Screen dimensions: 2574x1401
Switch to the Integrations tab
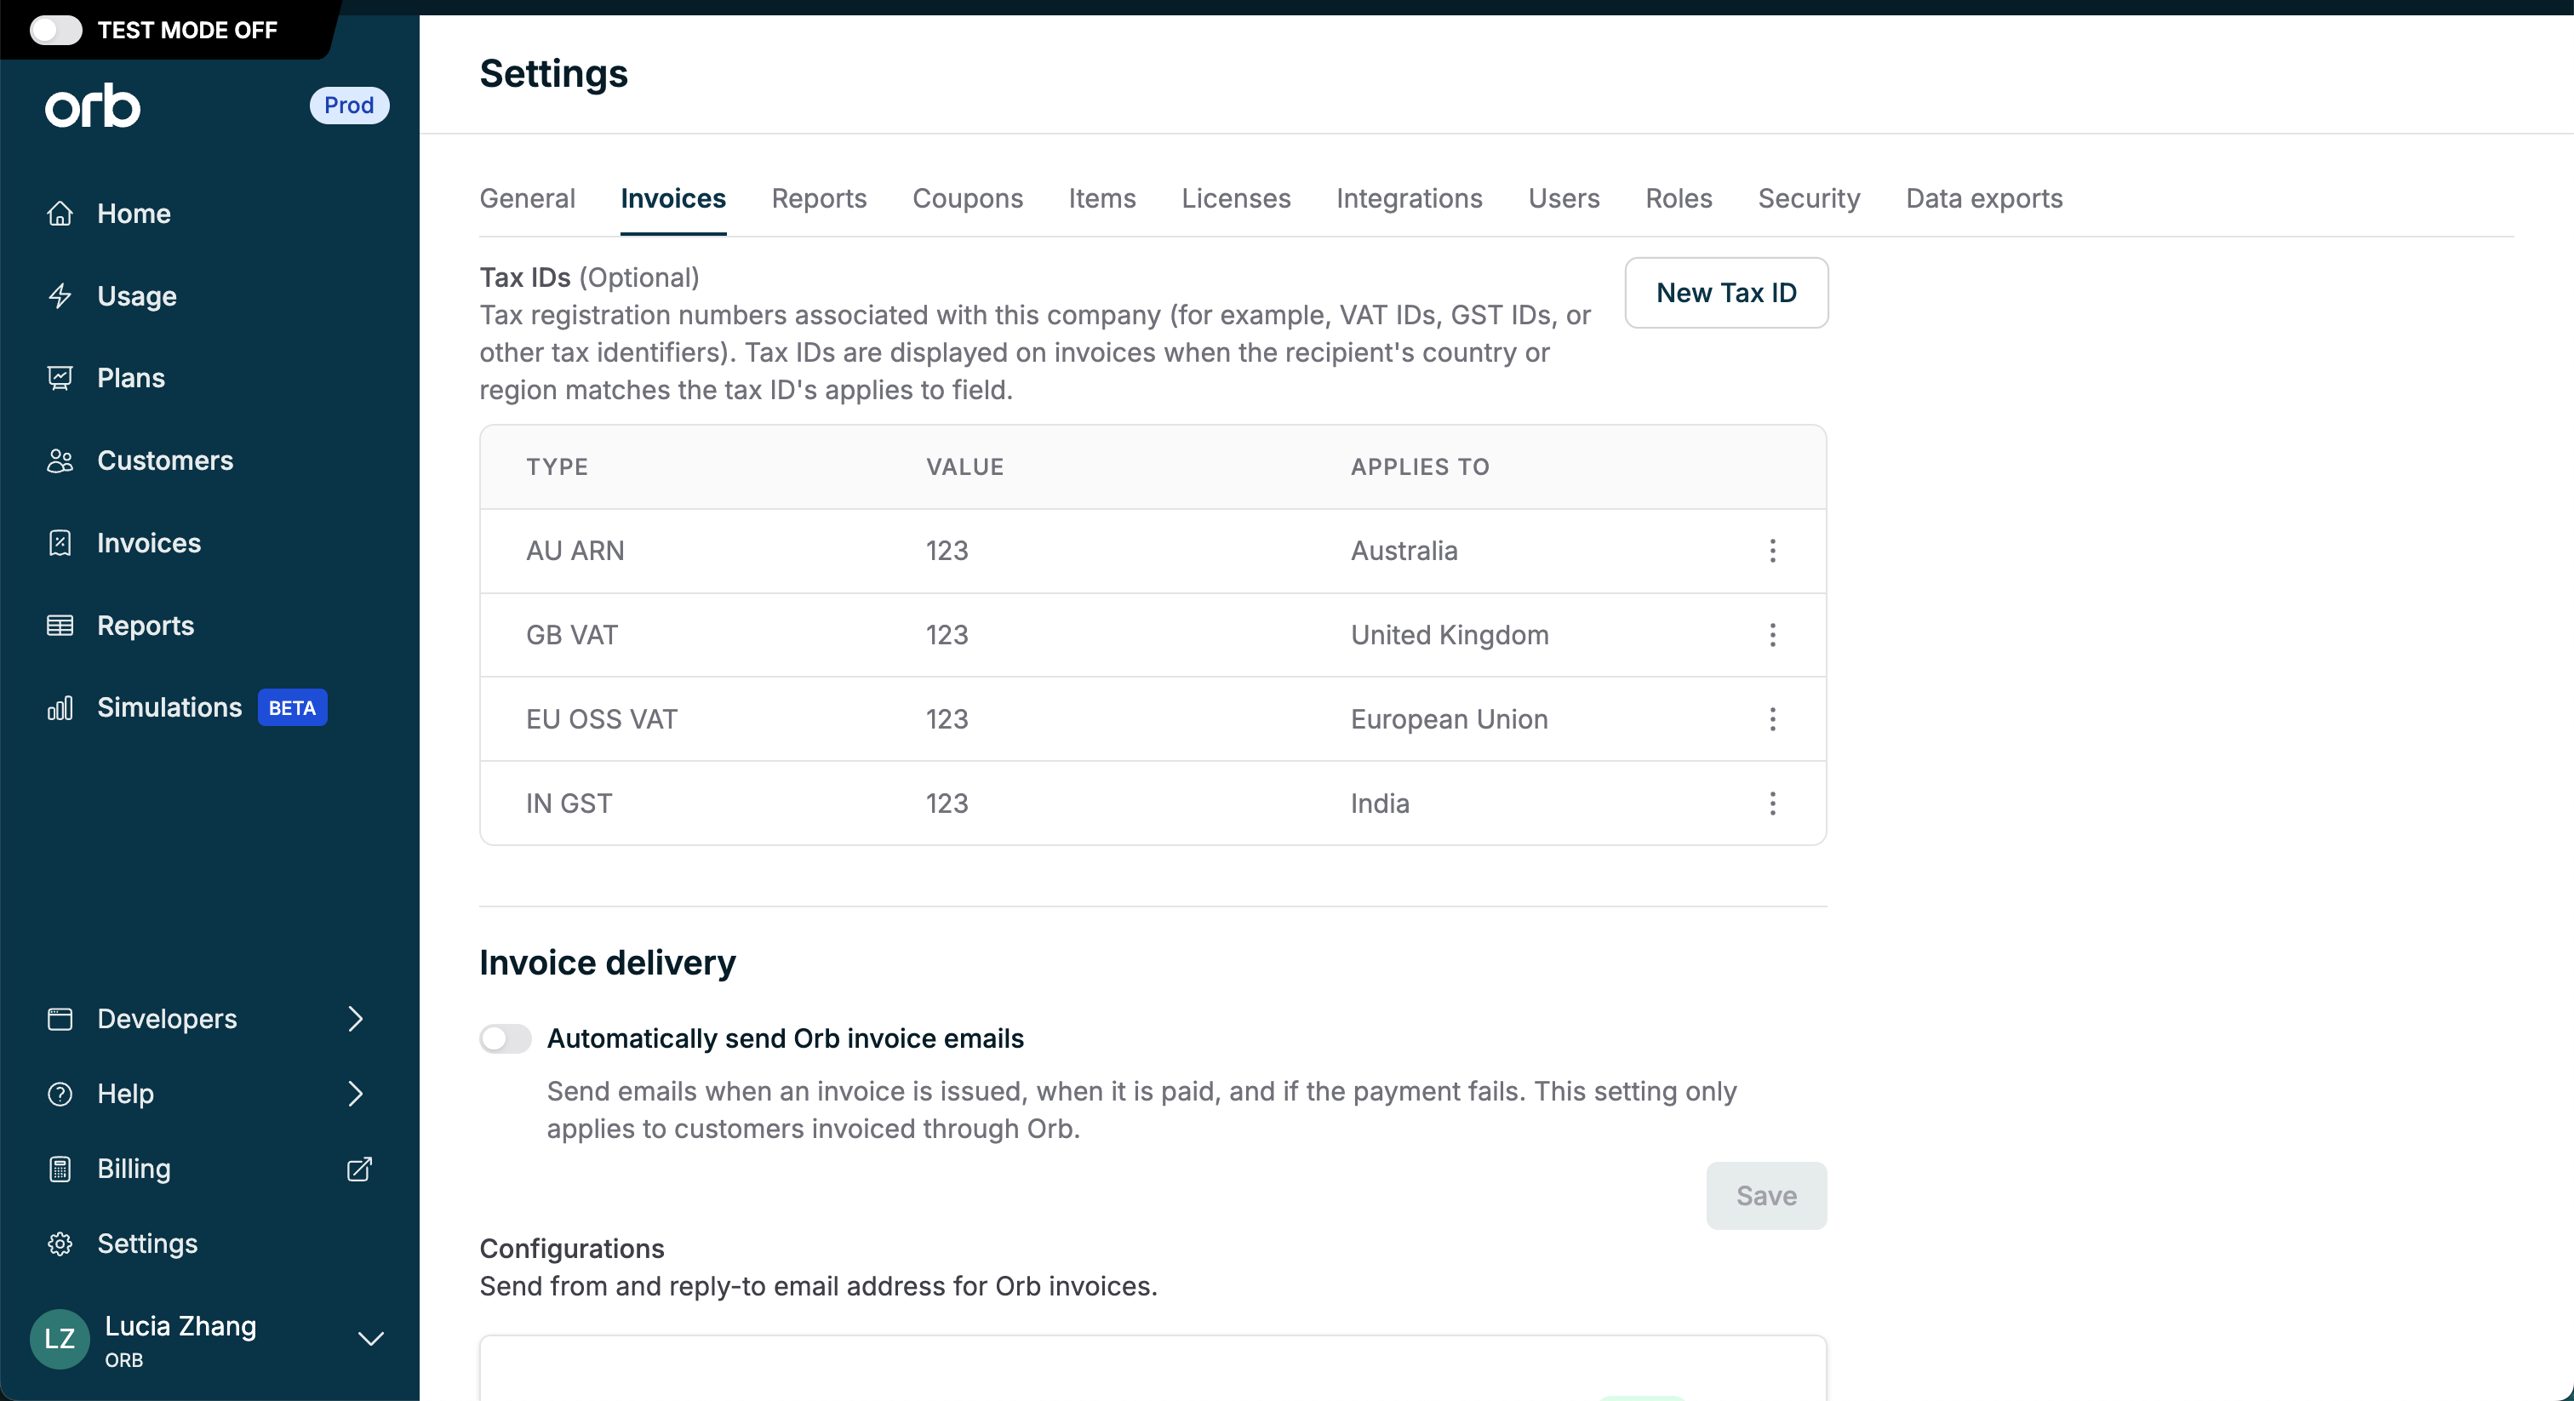pos(1409,197)
